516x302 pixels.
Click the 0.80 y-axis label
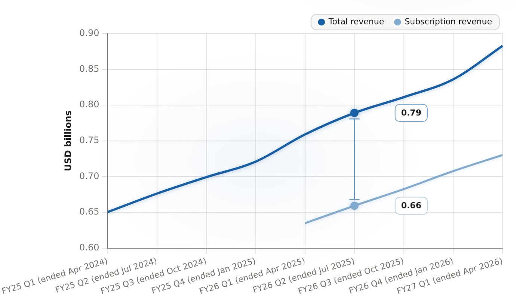click(89, 105)
